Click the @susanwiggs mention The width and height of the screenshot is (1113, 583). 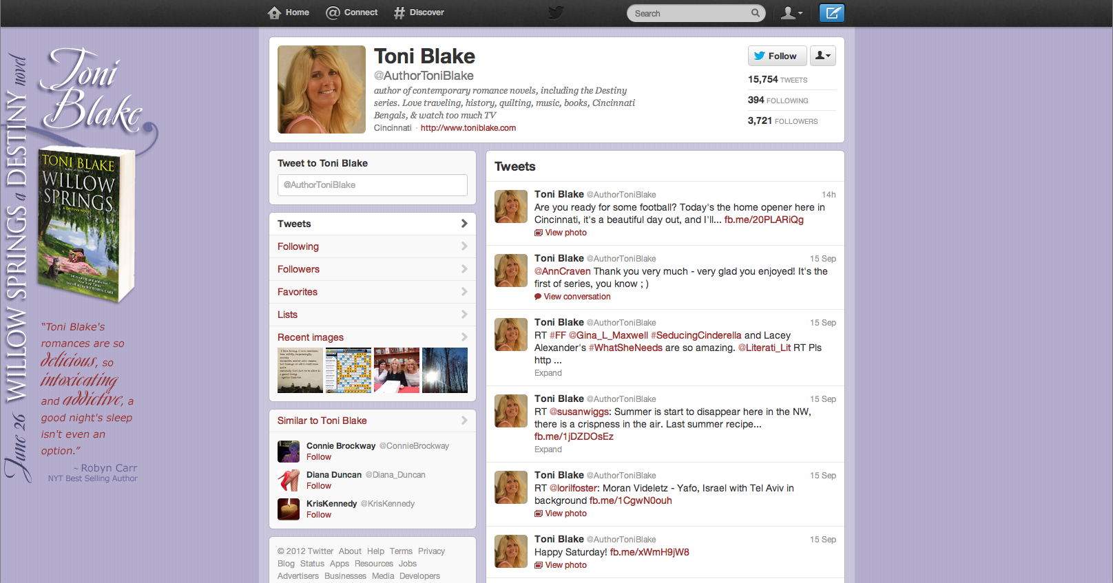pos(579,412)
